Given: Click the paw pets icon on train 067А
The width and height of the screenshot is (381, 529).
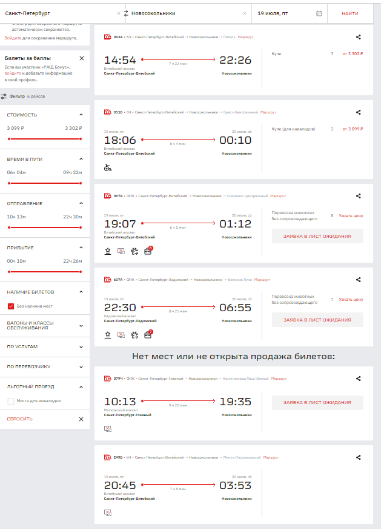Looking at the screenshot, I should (134, 250).
